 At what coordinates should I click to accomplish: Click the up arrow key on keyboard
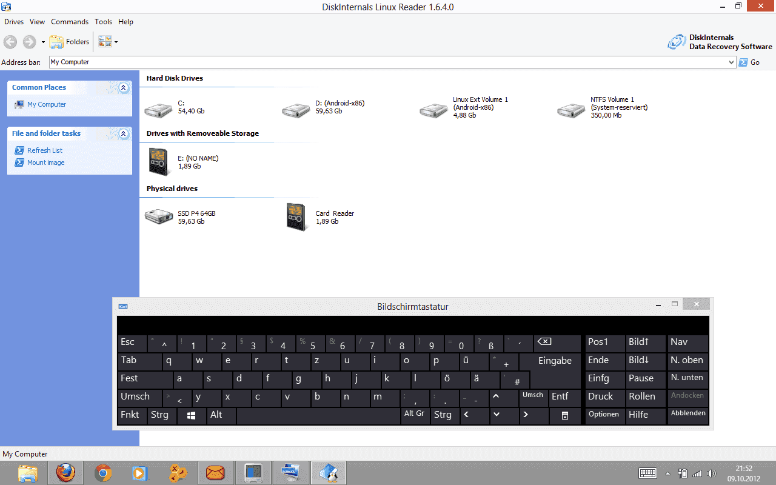[x=504, y=398]
